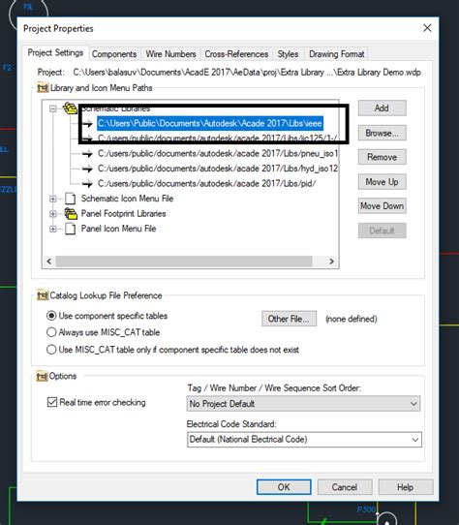Select the Libs/pid/ library path
The height and width of the screenshot is (525, 459).
207,183
